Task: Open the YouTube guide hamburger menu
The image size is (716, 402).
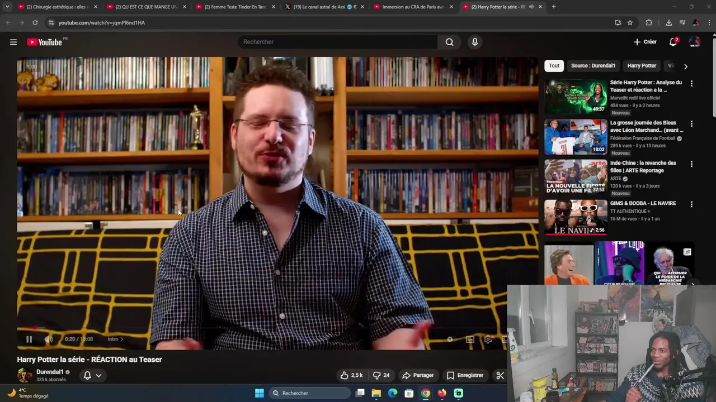Action: click(x=13, y=42)
